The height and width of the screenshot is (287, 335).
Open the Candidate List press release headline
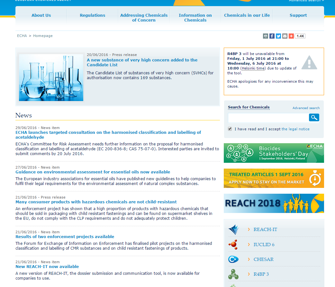pos(142,62)
